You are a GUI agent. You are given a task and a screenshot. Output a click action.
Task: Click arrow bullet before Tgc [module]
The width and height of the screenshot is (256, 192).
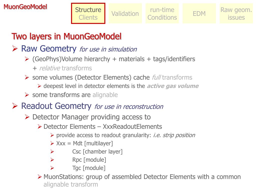pos(52,168)
